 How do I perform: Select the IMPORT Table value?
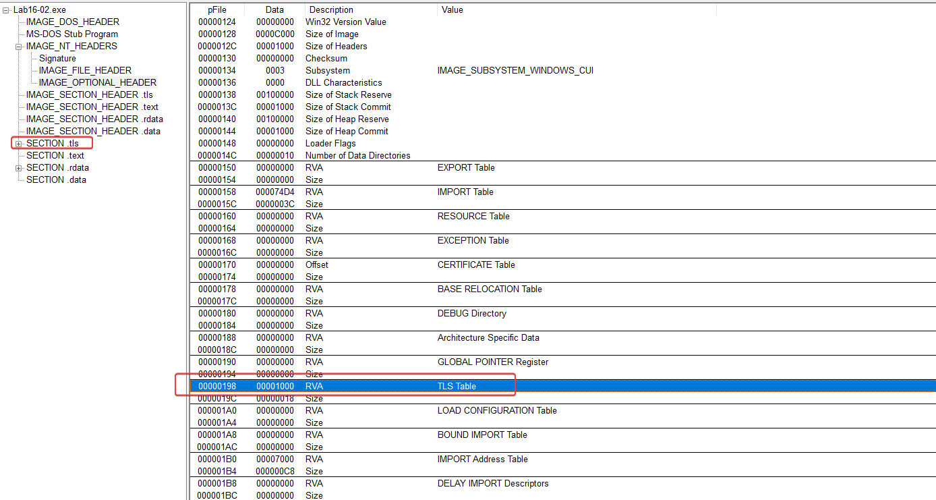[x=465, y=192]
